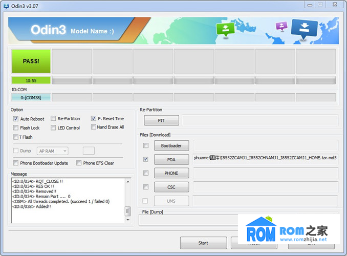
Task: Click the Bootloader file button
Action: click(x=171, y=146)
